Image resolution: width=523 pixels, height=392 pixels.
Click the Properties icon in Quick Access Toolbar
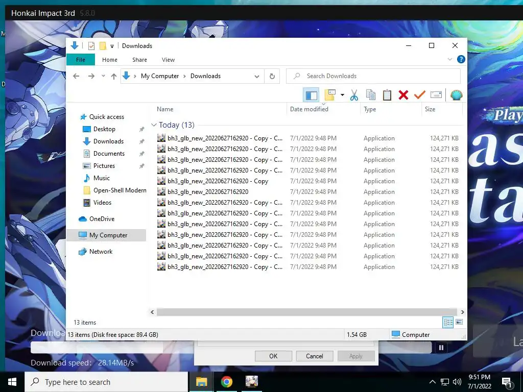click(91, 46)
